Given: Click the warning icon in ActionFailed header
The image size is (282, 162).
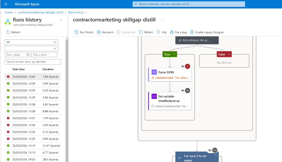Looking at the screenshot, I should coord(180,40).
